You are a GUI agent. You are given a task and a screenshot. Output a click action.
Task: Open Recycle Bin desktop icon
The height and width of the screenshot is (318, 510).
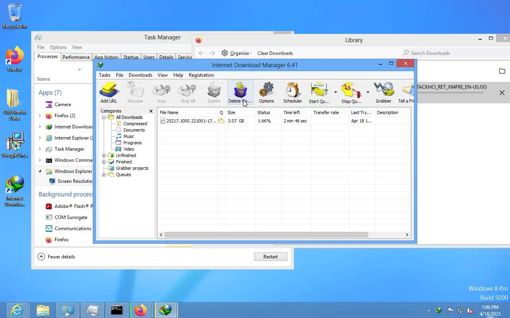pos(15,16)
